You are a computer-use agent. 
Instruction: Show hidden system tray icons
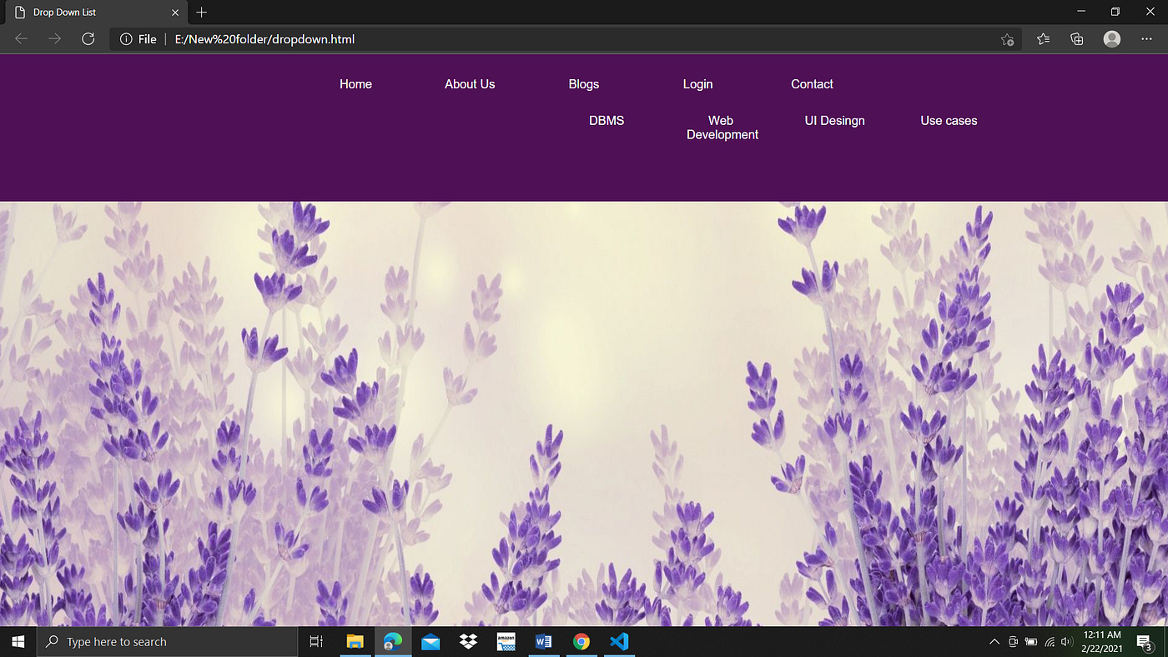(994, 642)
